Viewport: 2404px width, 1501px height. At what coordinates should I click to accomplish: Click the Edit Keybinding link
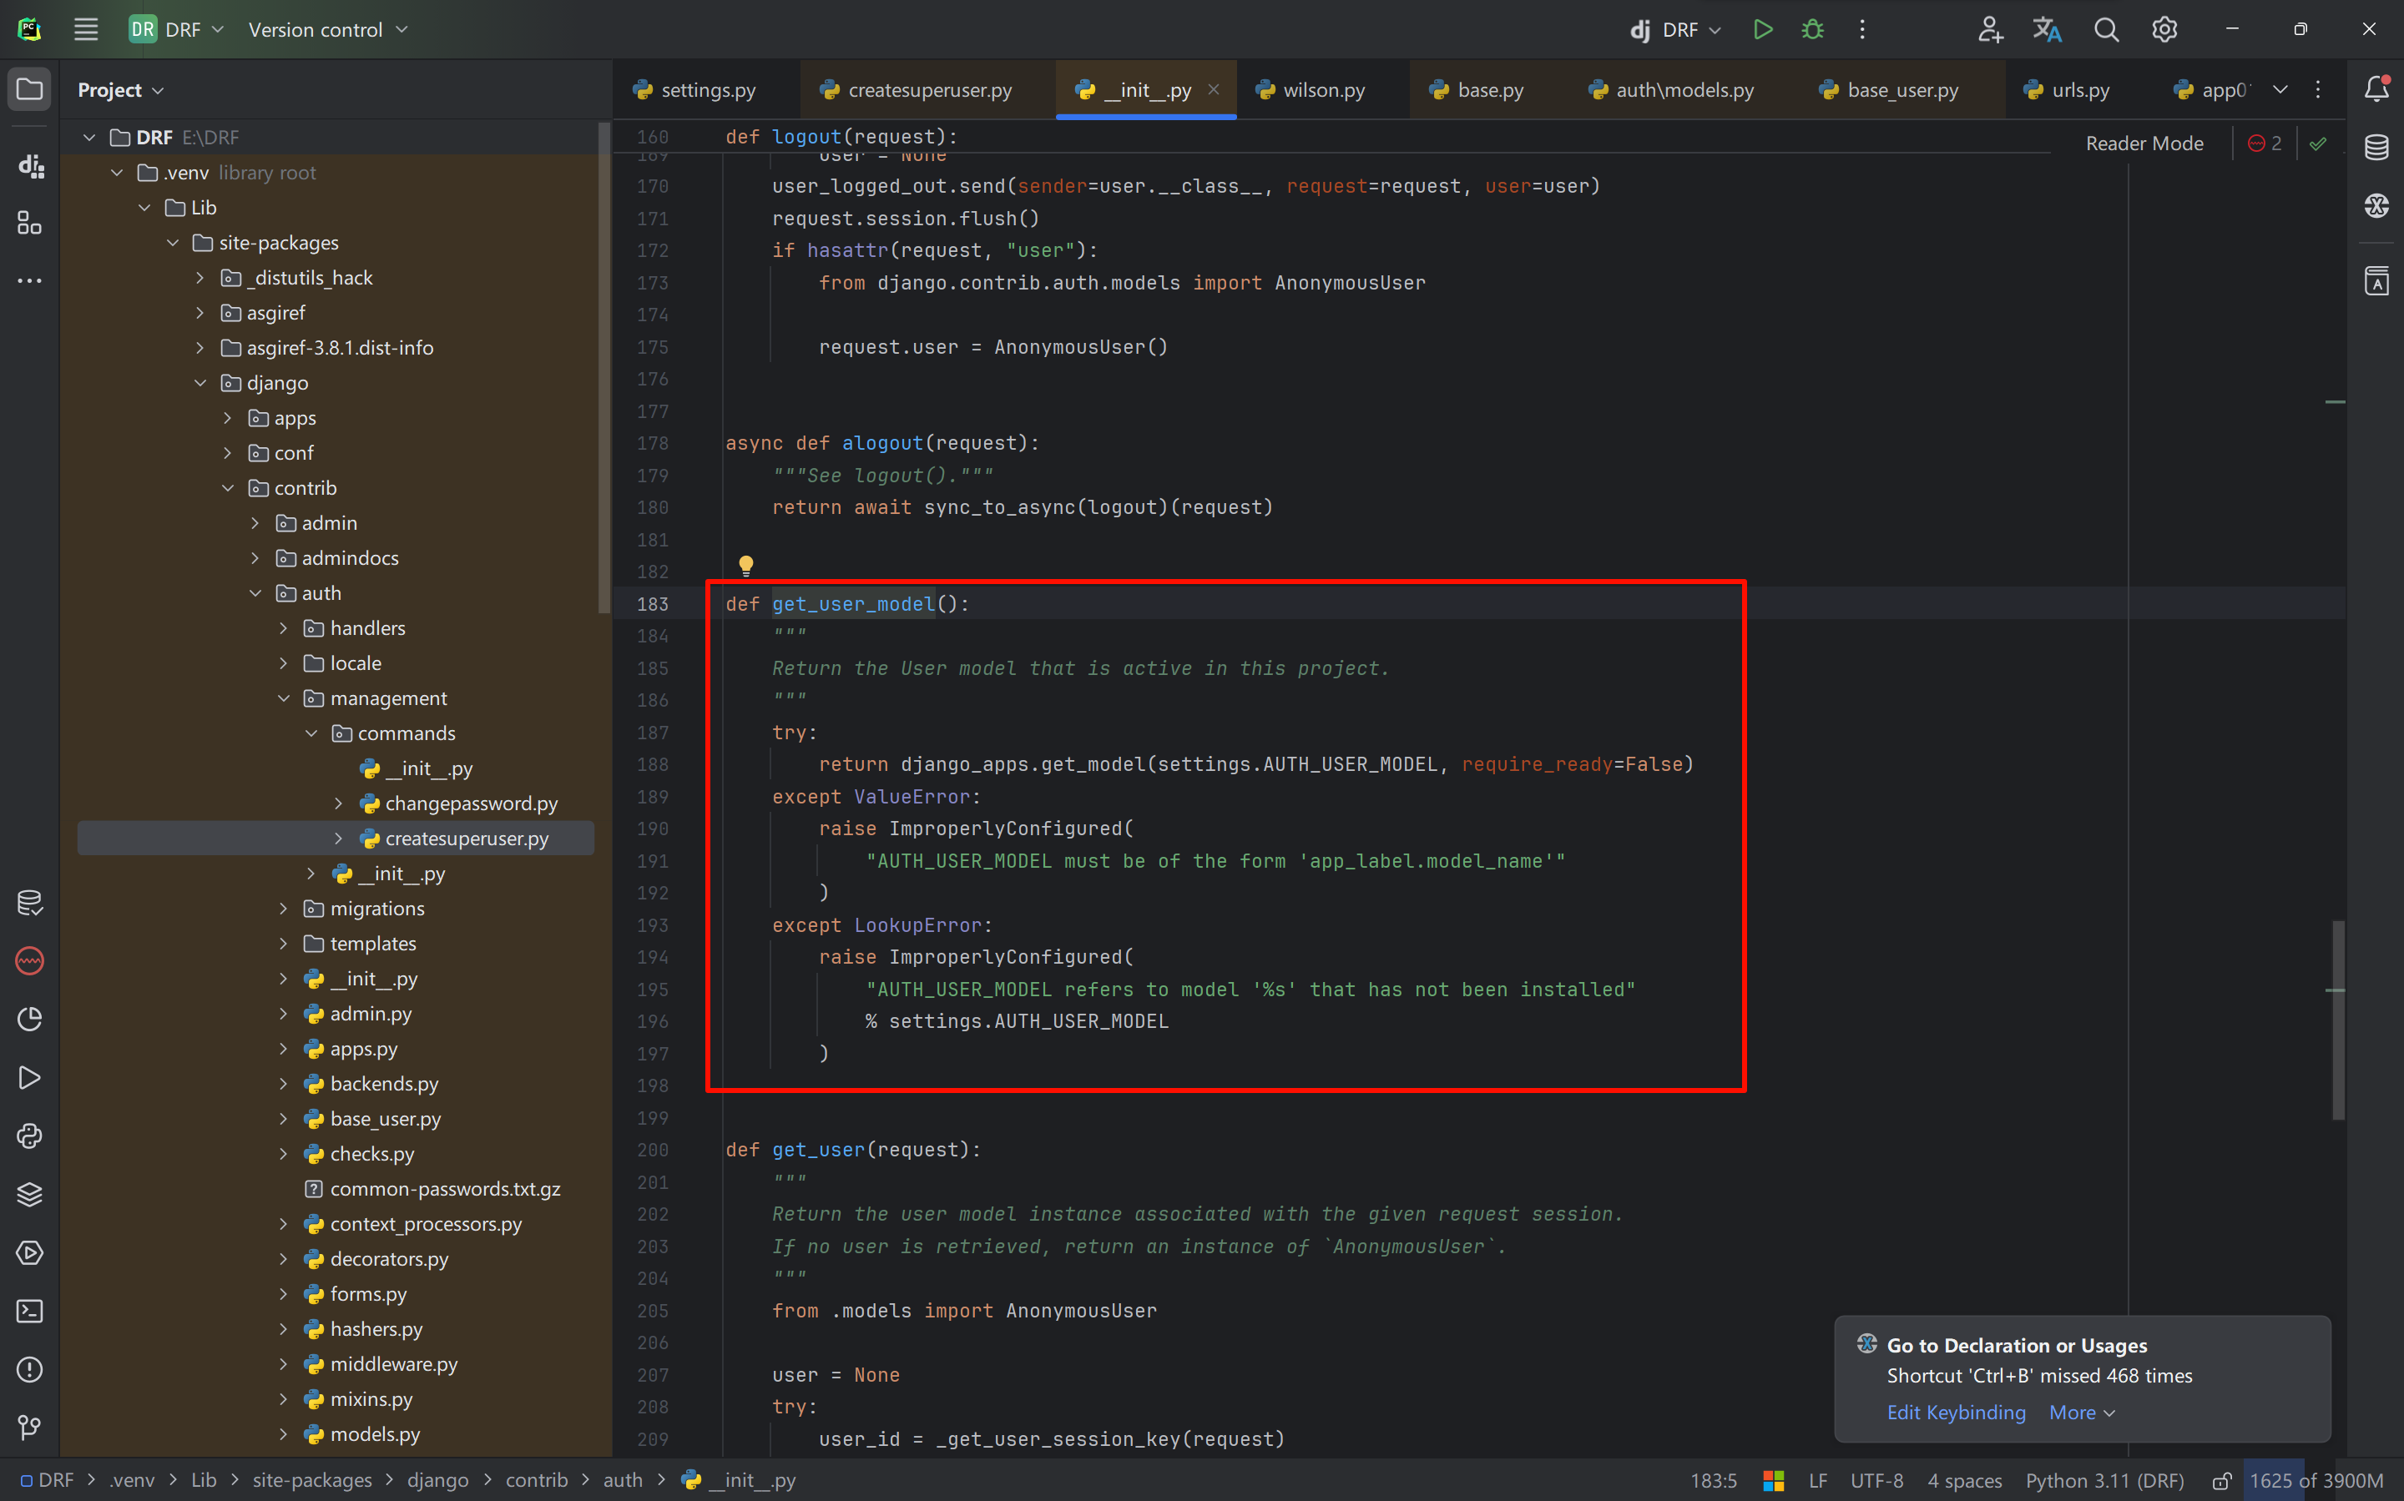coord(1955,1412)
